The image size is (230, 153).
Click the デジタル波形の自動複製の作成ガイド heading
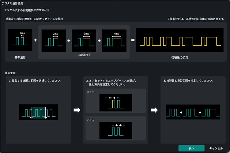[x=27, y=10]
